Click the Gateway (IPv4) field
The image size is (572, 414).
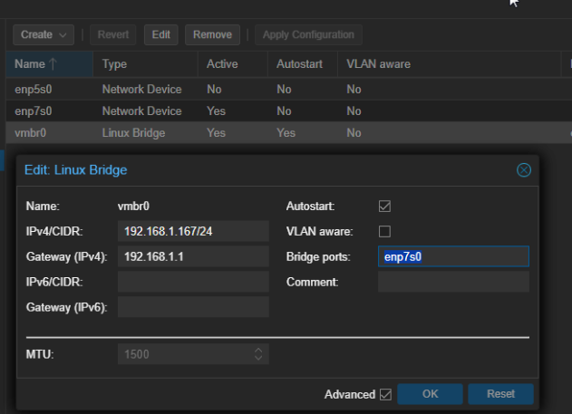[x=193, y=256]
